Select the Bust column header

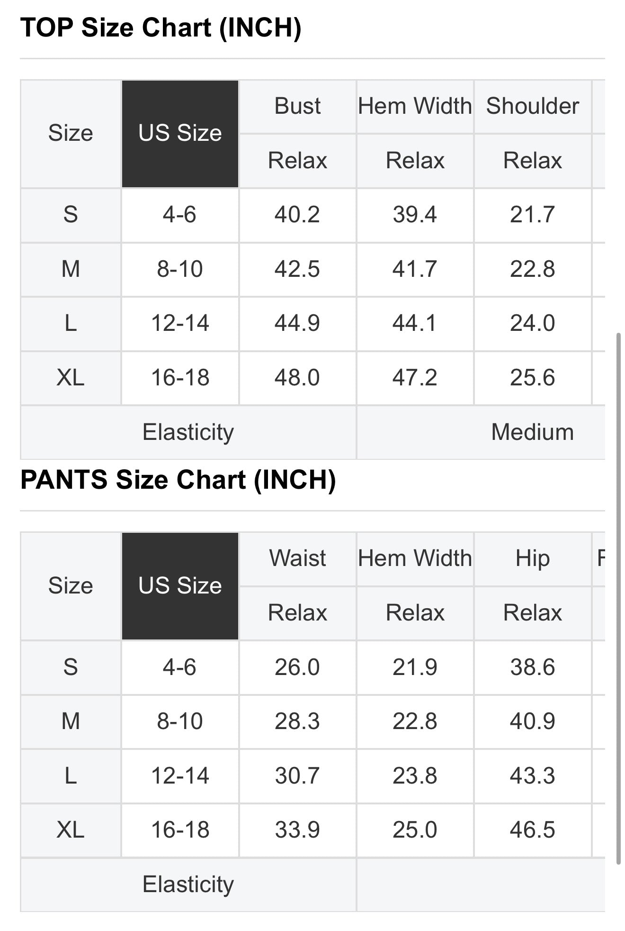click(x=297, y=106)
